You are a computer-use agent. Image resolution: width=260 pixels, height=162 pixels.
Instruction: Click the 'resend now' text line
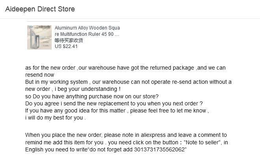tap(39, 75)
